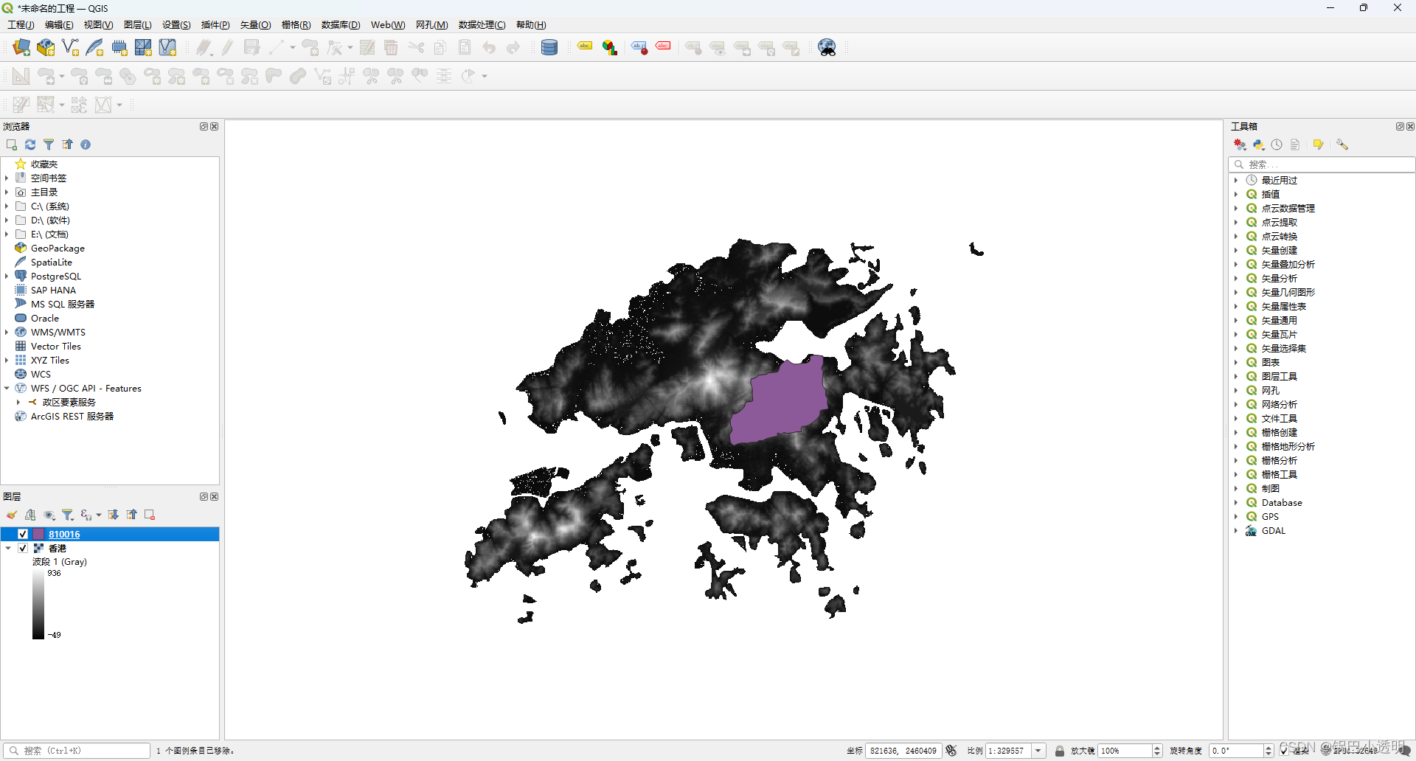This screenshot has width=1416, height=761.
Task: Click the EPSG:32649 CRS button
Action: pos(1350,751)
